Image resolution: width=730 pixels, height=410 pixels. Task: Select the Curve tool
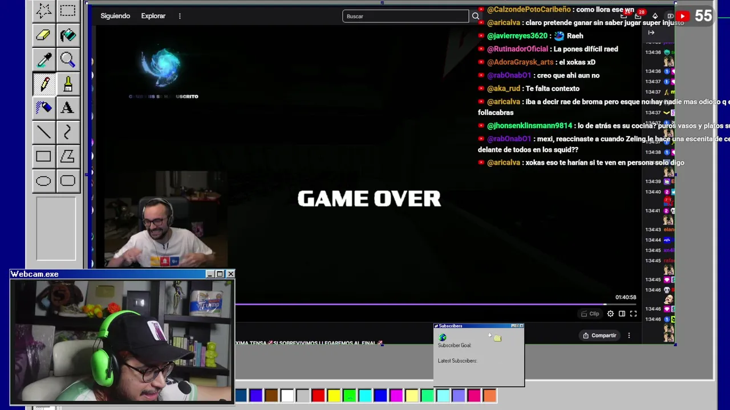[67, 132]
